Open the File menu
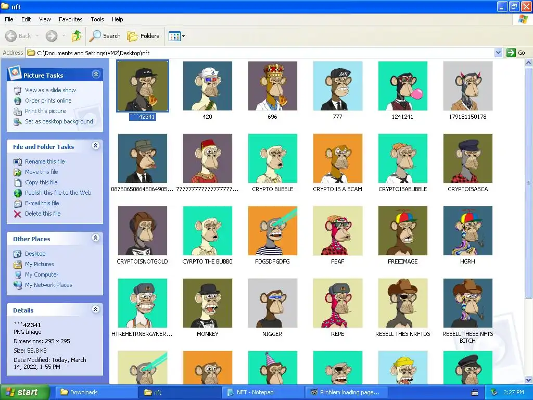The image size is (533, 400). (x=9, y=19)
